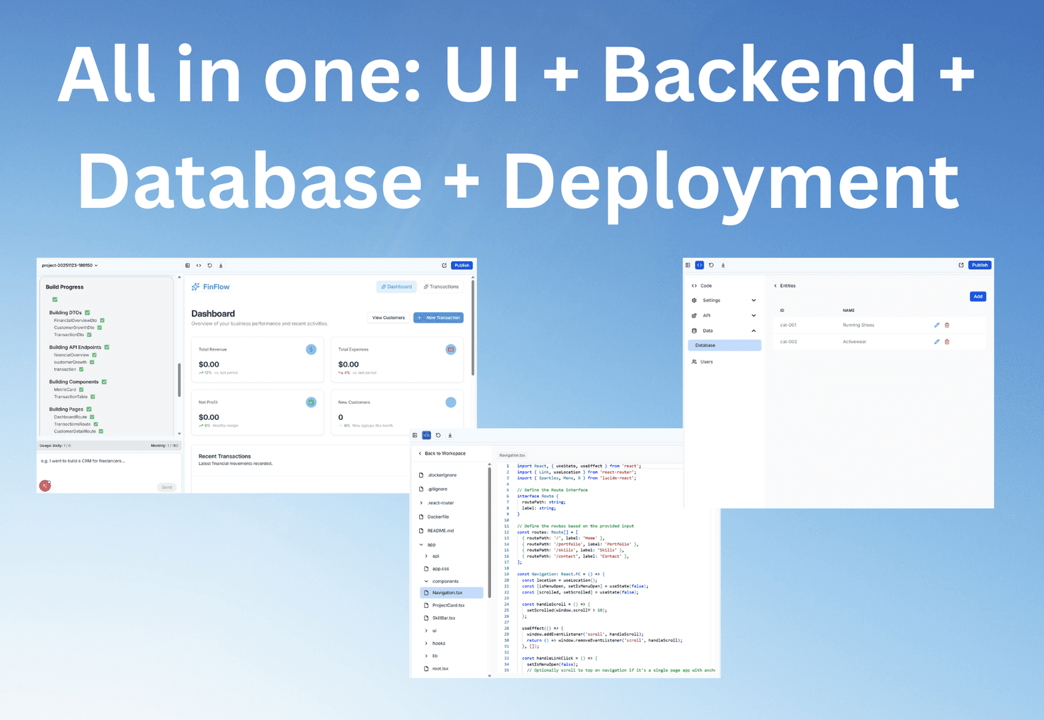Click the Build Progress panel scrollbar
1044x720 pixels.
(179, 380)
